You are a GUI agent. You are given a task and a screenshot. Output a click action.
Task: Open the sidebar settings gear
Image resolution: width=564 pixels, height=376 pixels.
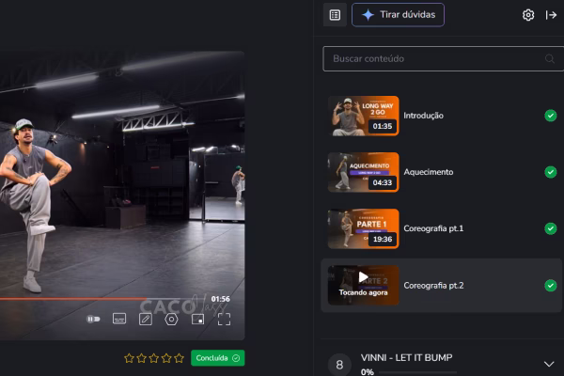(x=528, y=15)
